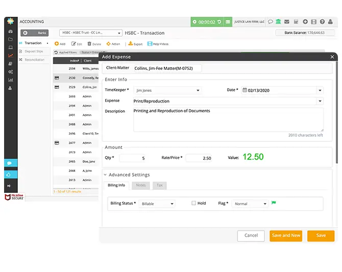Image resolution: width=342 pixels, height=272 pixels.
Task: Open the green timer card icon
Action: [x=228, y=22]
